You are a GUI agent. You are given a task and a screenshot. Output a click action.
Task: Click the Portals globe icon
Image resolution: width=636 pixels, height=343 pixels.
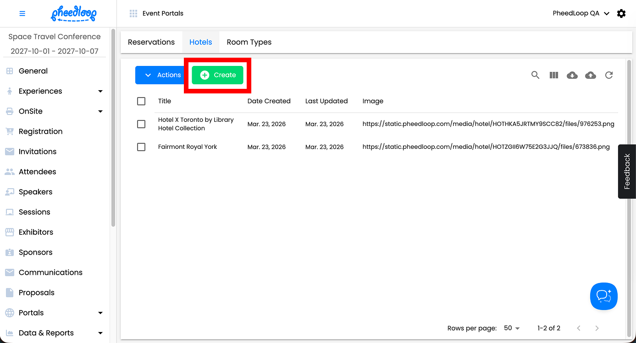coord(9,313)
